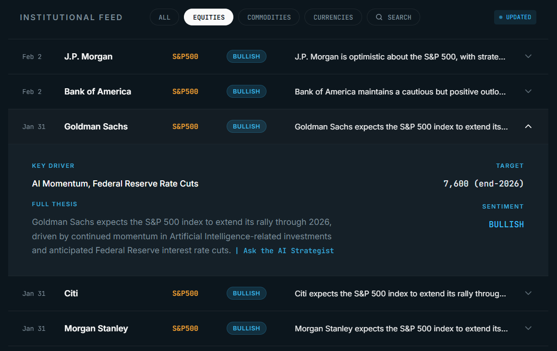This screenshot has height=351, width=557.
Task: Click 'AI Momentum, Federal Reserve Rate Cuts' key driver
Action: 115,184
